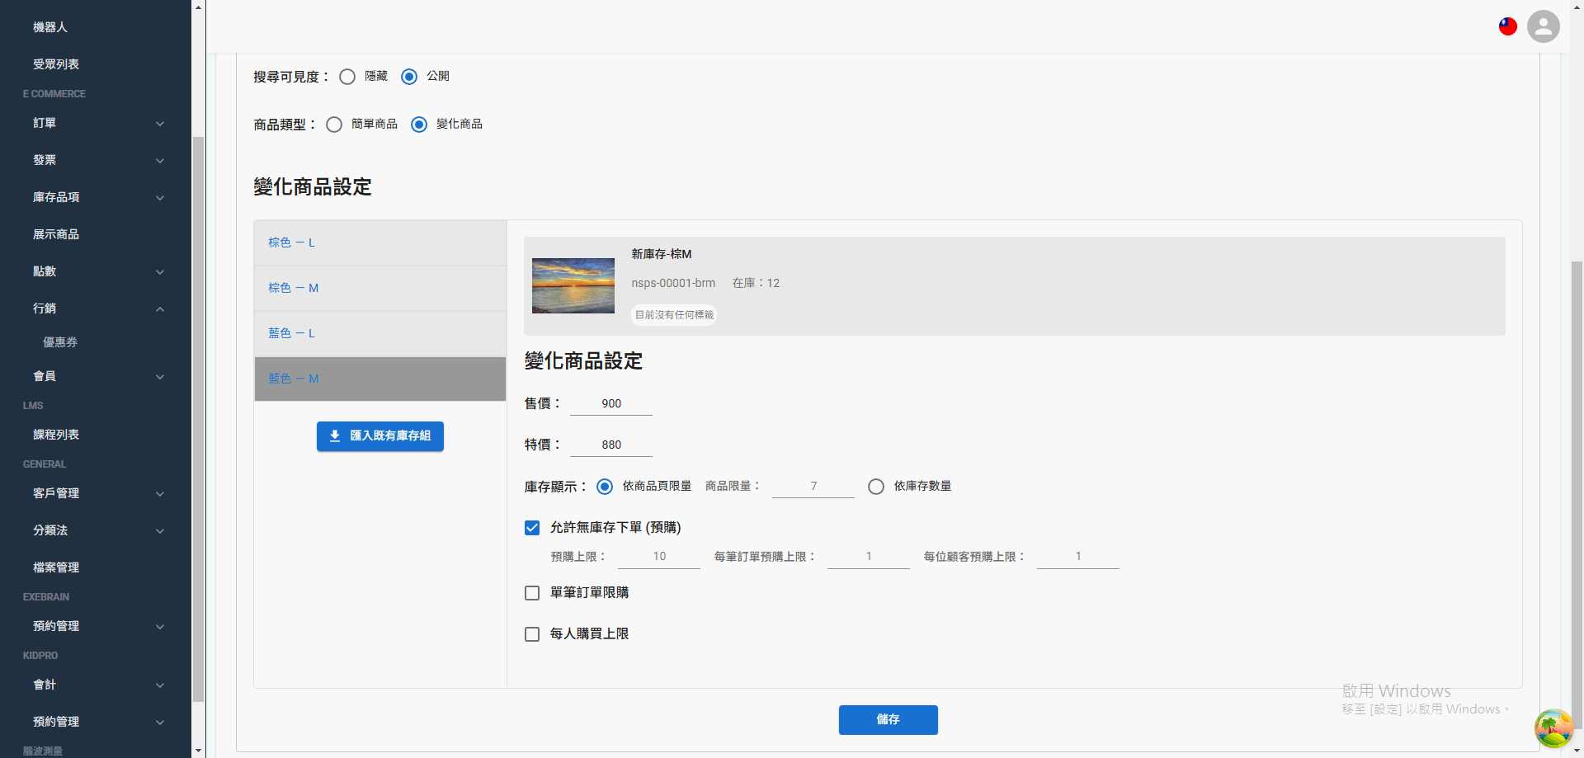This screenshot has width=1584, height=758.
Task: Choose 簡單商品 product type
Action: tap(334, 125)
